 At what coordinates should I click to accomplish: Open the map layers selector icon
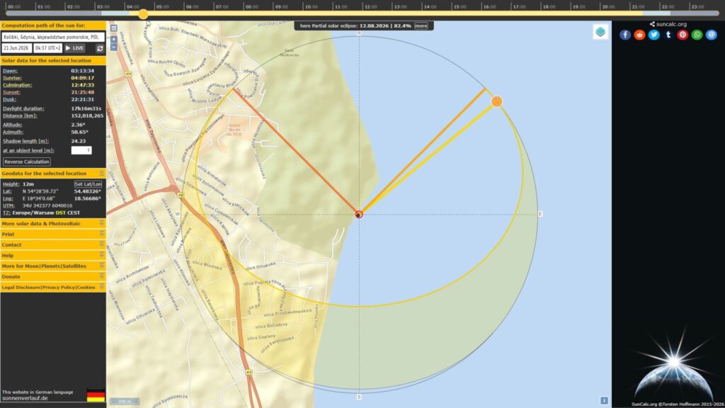pyautogui.click(x=600, y=32)
